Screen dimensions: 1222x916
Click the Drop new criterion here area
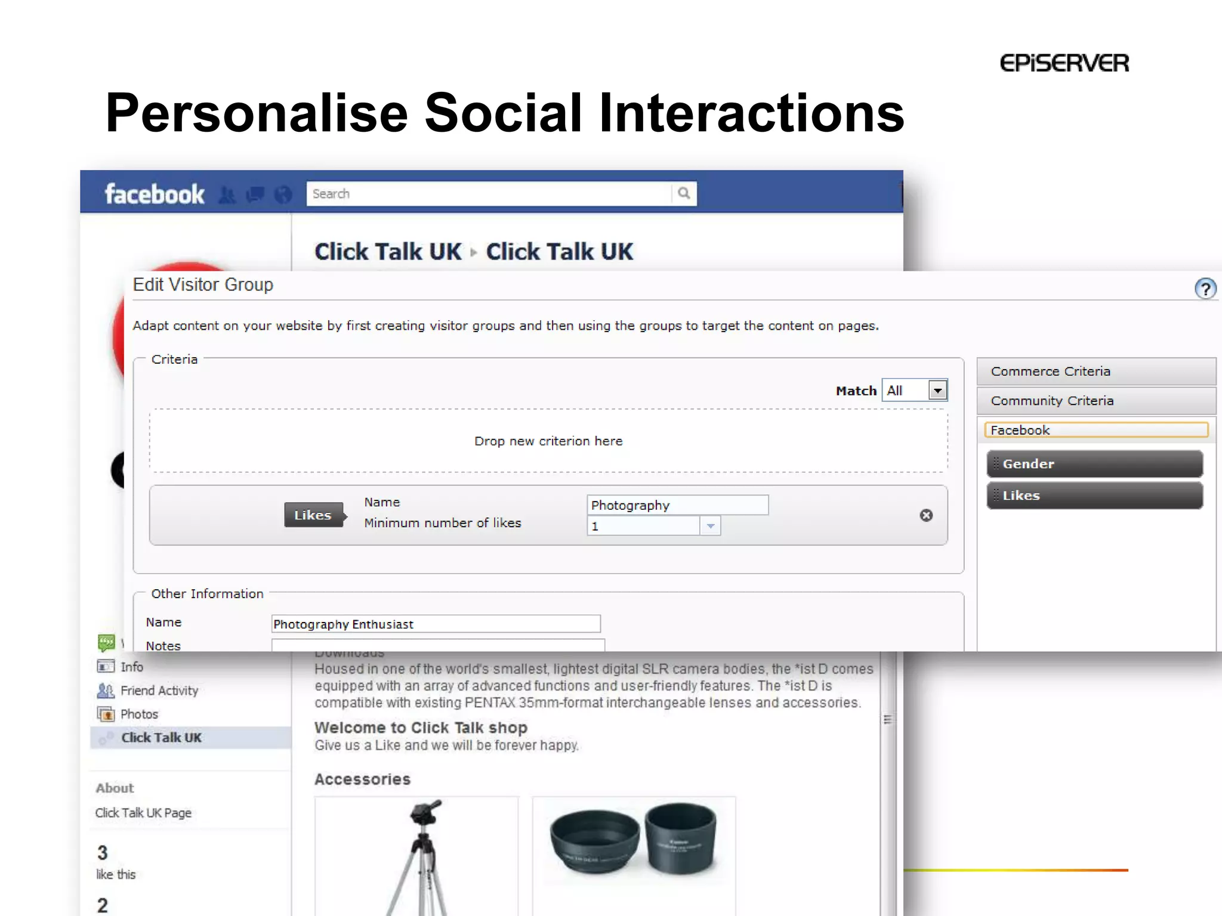548,441
